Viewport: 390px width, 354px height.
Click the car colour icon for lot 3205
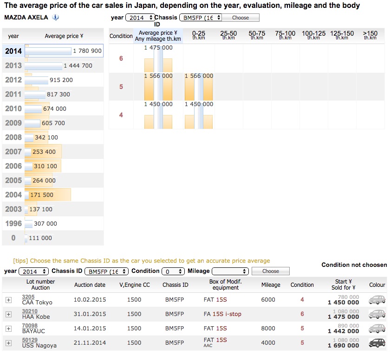(x=377, y=300)
